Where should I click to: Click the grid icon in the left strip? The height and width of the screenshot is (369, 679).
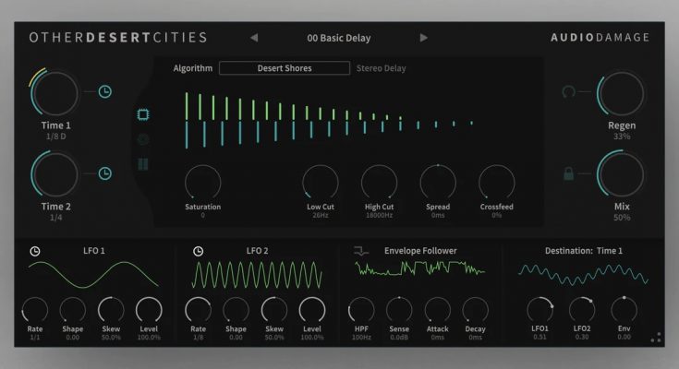pyautogui.click(x=143, y=165)
